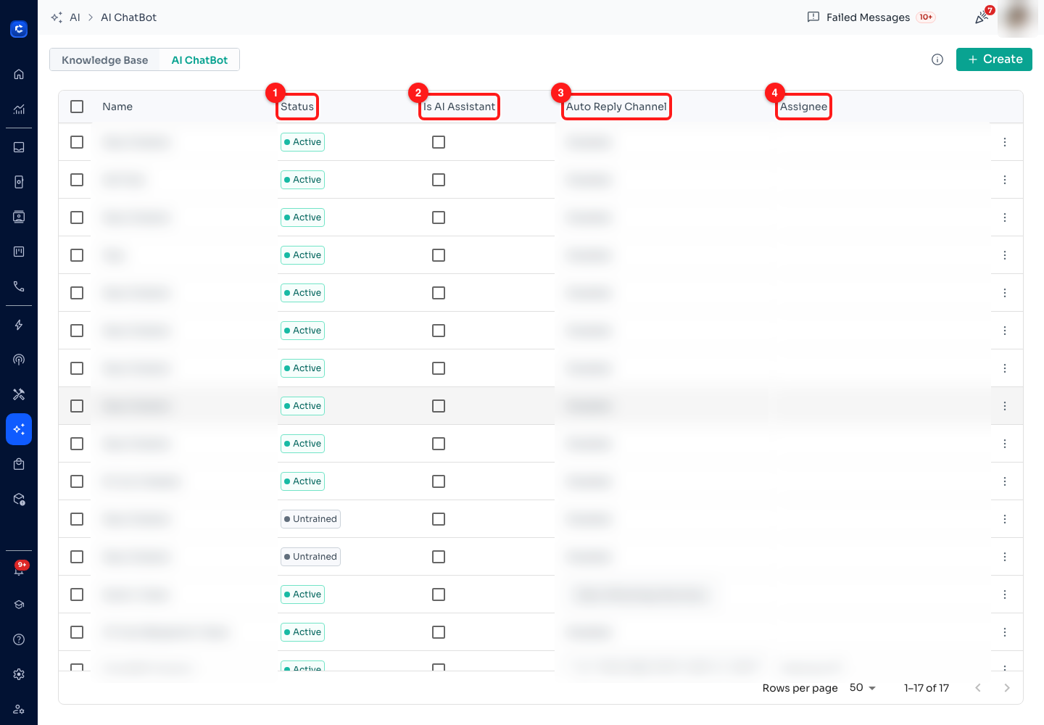Open the three-dot menu of first row

pyautogui.click(x=1005, y=142)
